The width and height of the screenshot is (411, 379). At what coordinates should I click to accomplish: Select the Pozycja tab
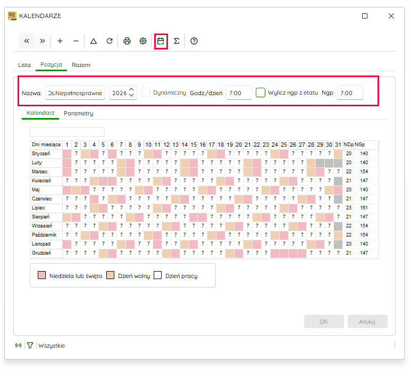[x=51, y=64]
